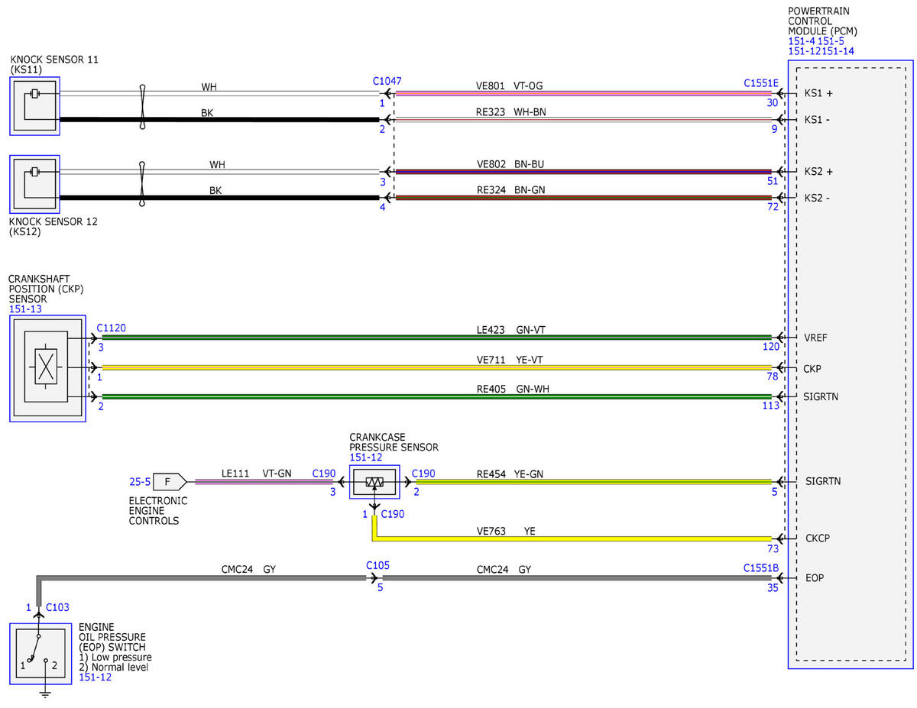The height and width of the screenshot is (708, 917).
Task: Click the ground symbol below the EOP switch
Action: tap(45, 693)
